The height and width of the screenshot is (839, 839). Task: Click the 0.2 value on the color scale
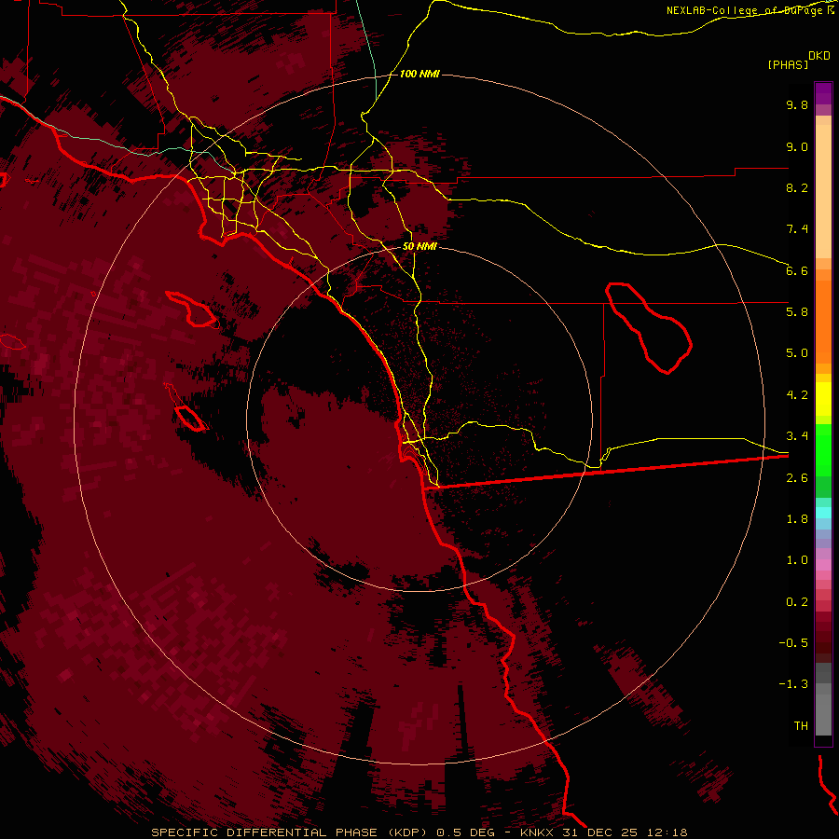[797, 602]
